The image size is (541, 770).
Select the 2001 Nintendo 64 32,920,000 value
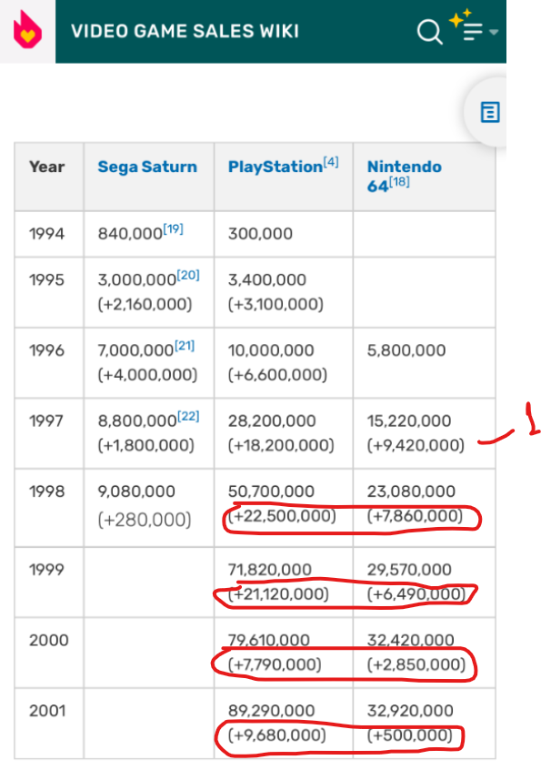click(x=410, y=711)
